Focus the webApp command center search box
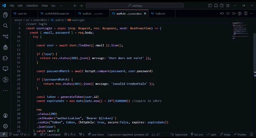This screenshot has height=138, width=256. coord(135,6)
